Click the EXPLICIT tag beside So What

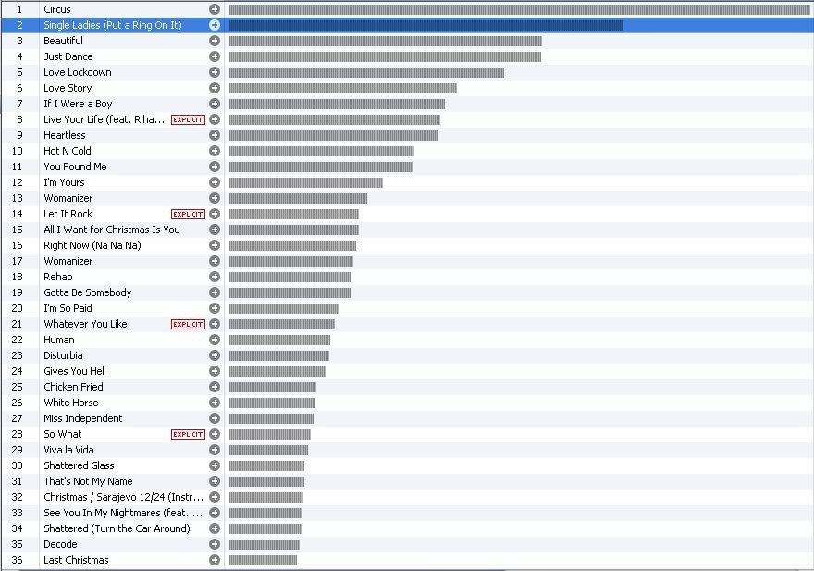point(188,434)
